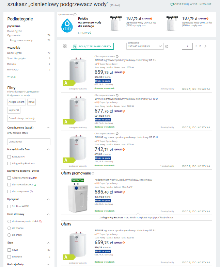Image resolution: width=220 pixels, height=267 pixels.
Task: Click energy class A label on GT 10 U
Action: click(65, 121)
